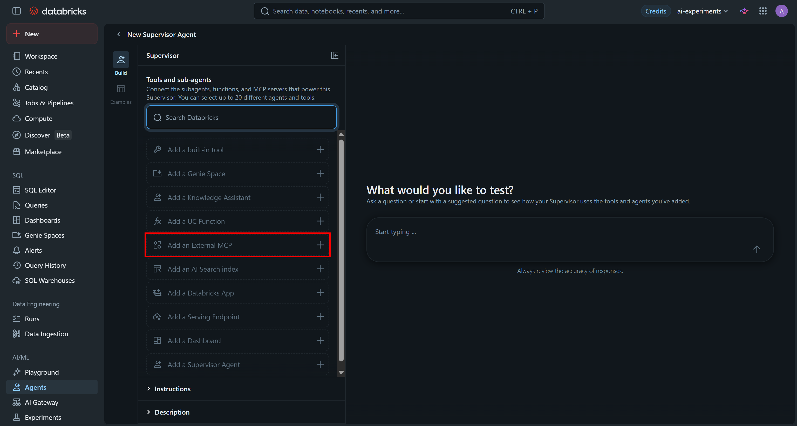Click plus for Add a UC Function
This screenshot has height=426, width=797.
(320, 221)
